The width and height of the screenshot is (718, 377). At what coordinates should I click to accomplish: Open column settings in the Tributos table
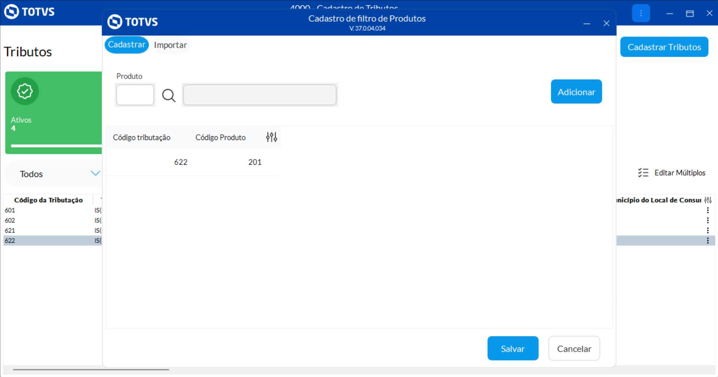coord(708,200)
